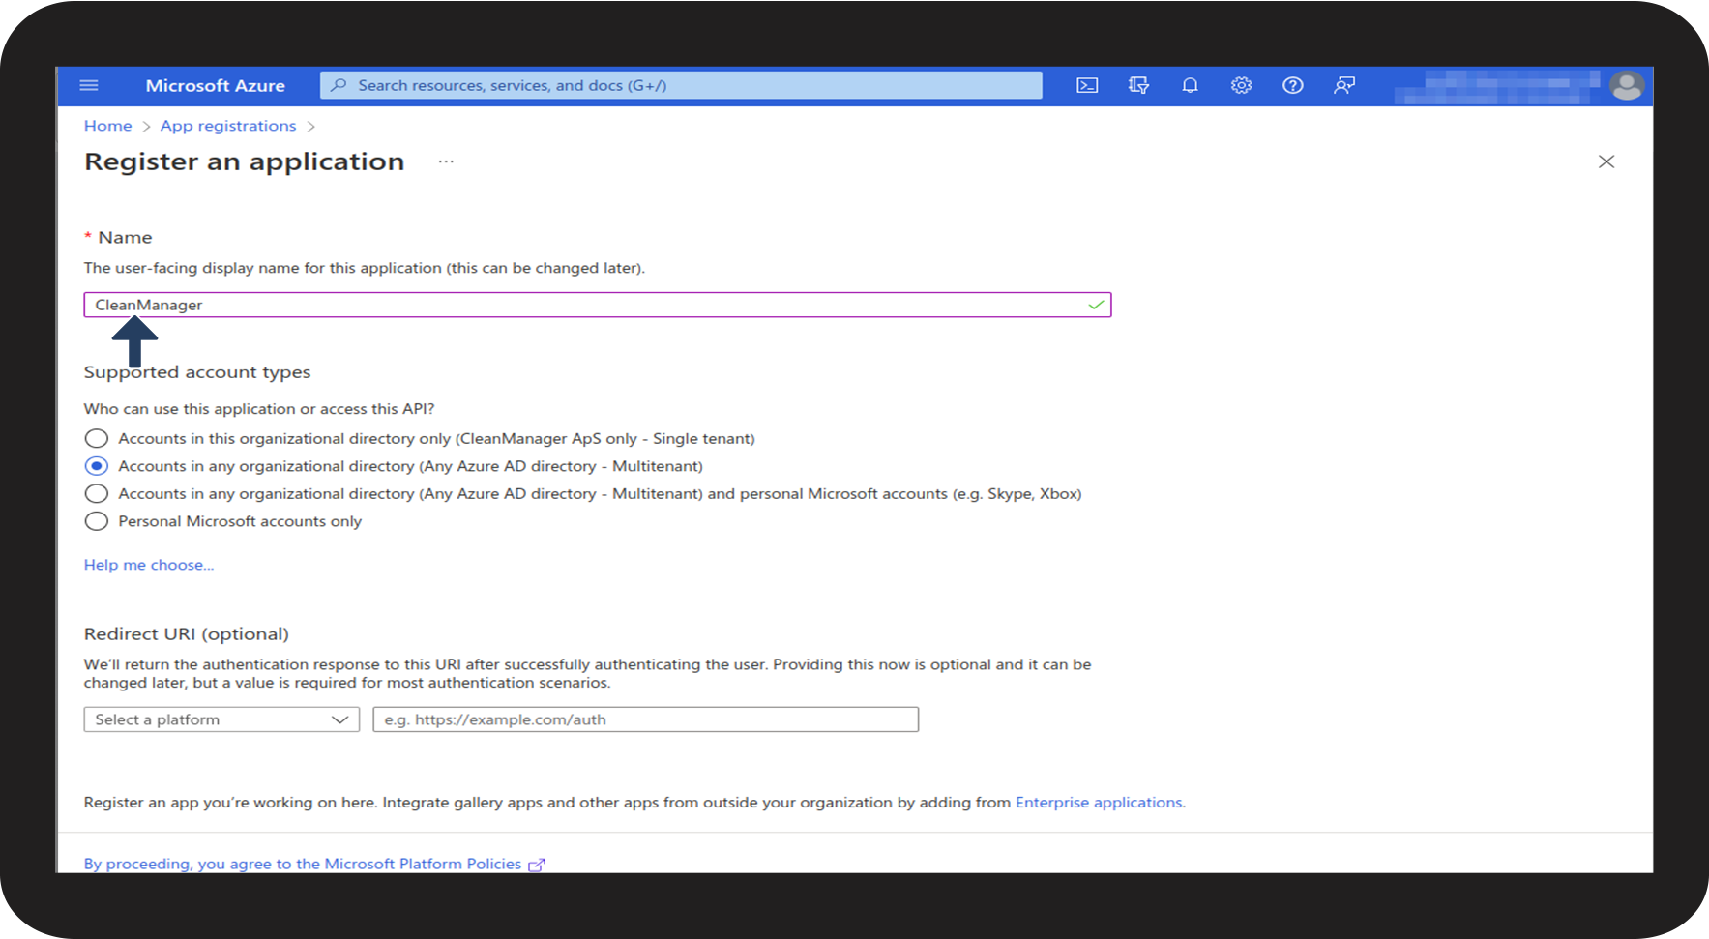The width and height of the screenshot is (1709, 939).
Task: Navigate to App registrations breadcrumb
Action: click(x=227, y=126)
